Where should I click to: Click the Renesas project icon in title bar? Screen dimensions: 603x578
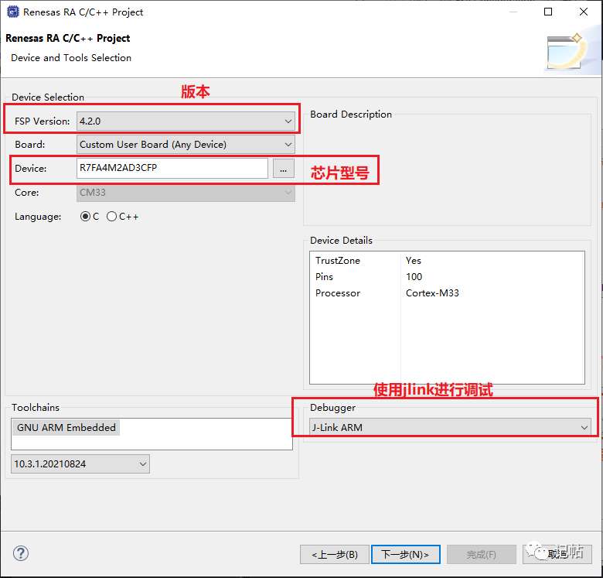pos(12,12)
